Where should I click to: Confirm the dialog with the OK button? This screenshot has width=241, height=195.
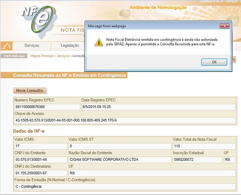click(x=214, y=62)
